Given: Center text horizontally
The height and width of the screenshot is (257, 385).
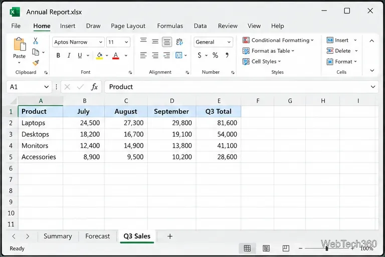Looking at the screenshot, I should tap(155, 55).
